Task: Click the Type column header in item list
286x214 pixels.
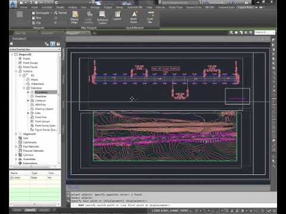Action: tap(35, 173)
